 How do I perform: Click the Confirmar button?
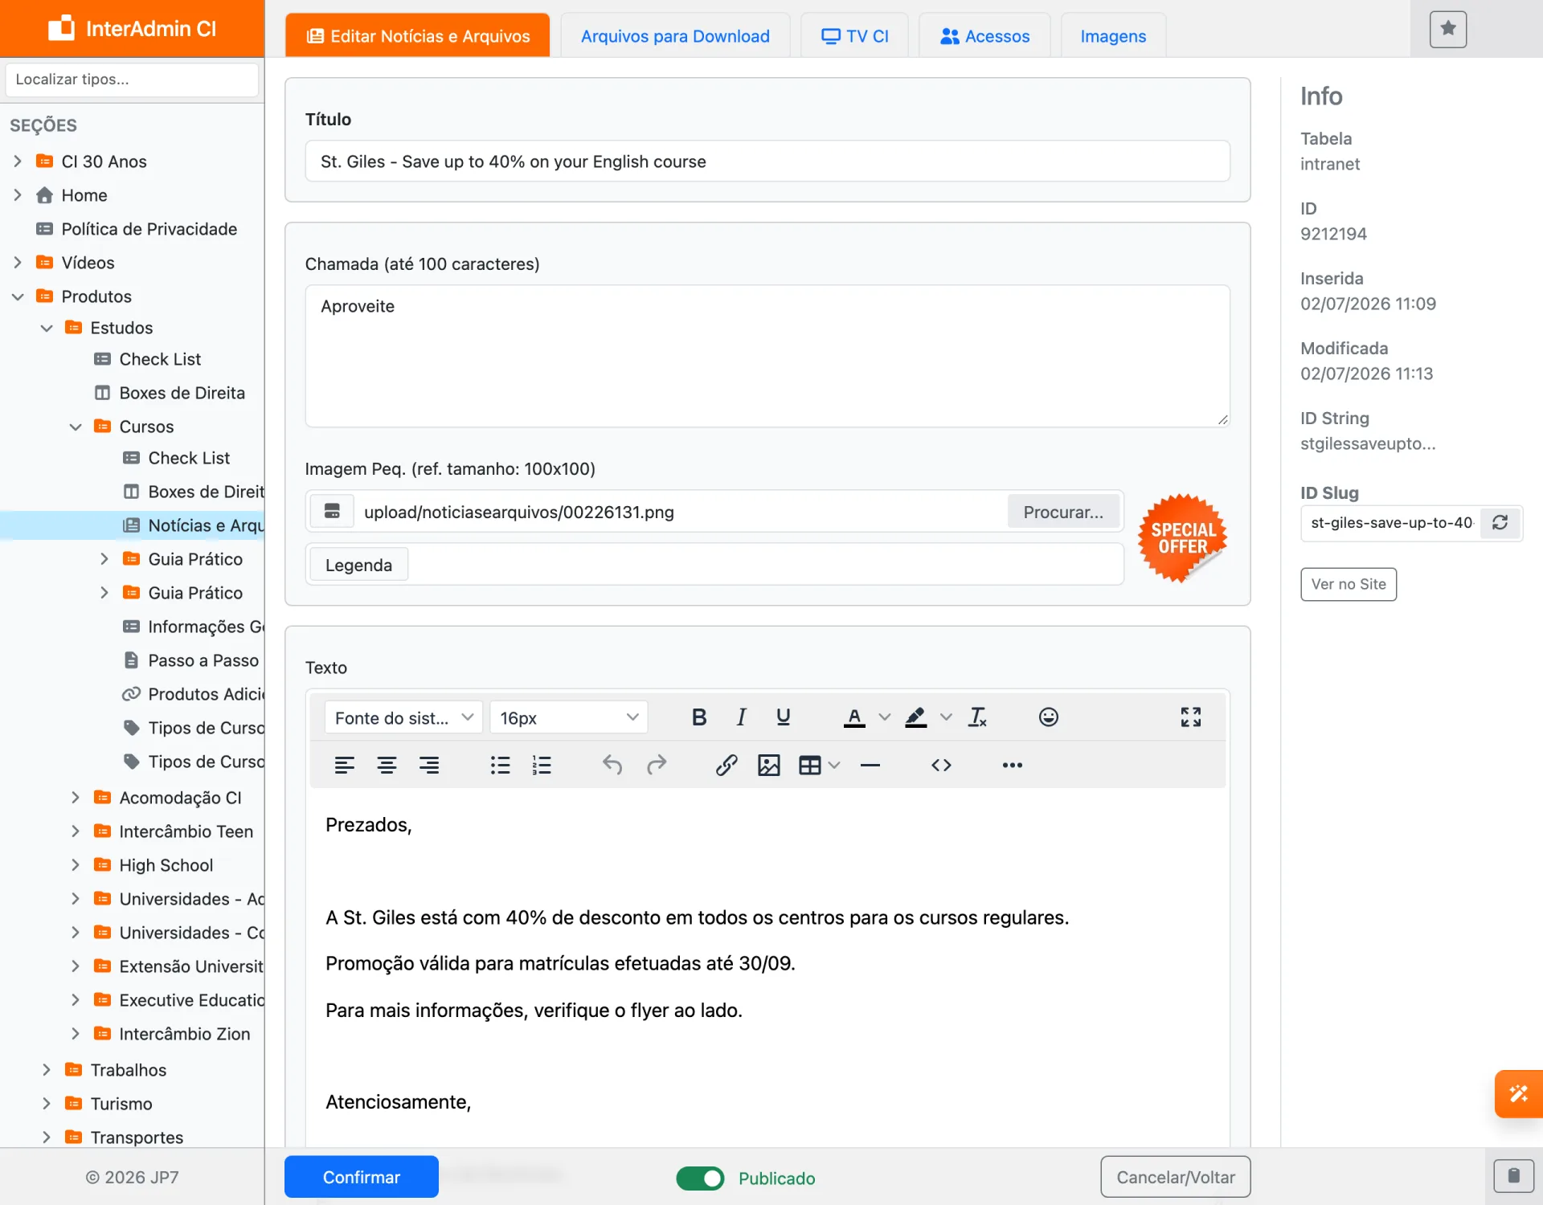coord(362,1177)
